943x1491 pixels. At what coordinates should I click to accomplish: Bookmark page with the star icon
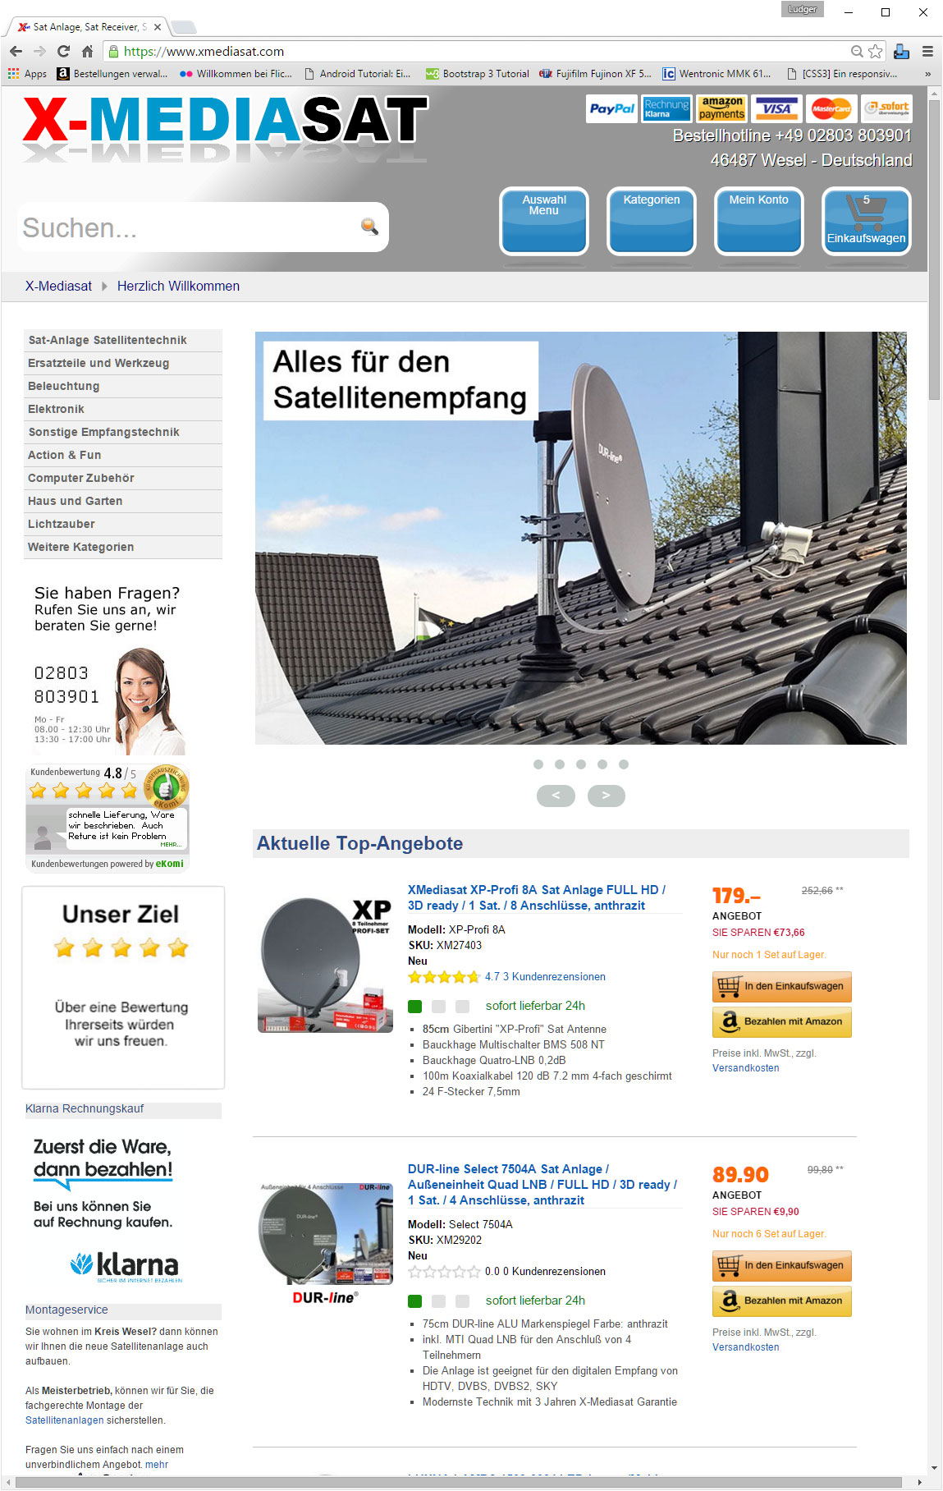876,51
